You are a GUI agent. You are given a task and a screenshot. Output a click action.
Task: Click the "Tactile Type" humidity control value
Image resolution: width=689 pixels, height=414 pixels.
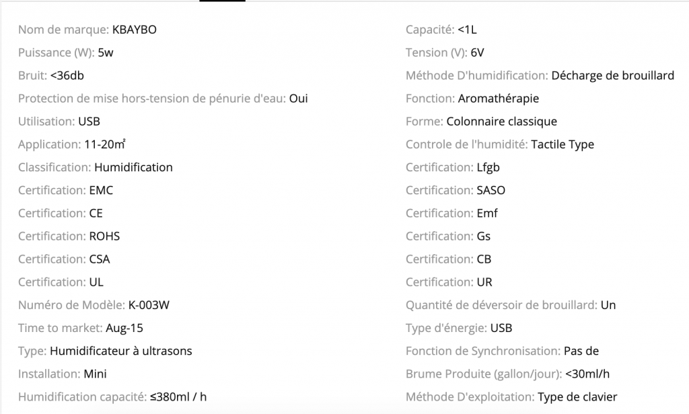point(563,144)
